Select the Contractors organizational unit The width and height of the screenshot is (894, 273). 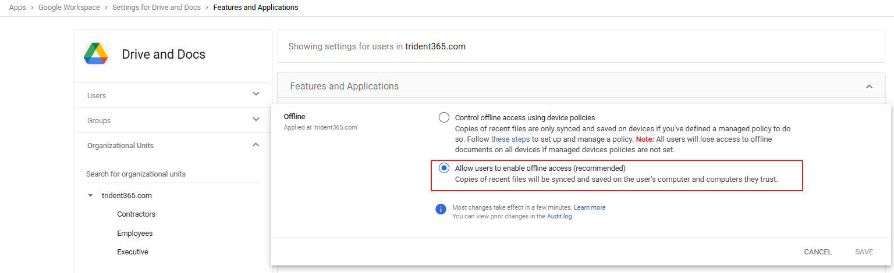tap(136, 214)
